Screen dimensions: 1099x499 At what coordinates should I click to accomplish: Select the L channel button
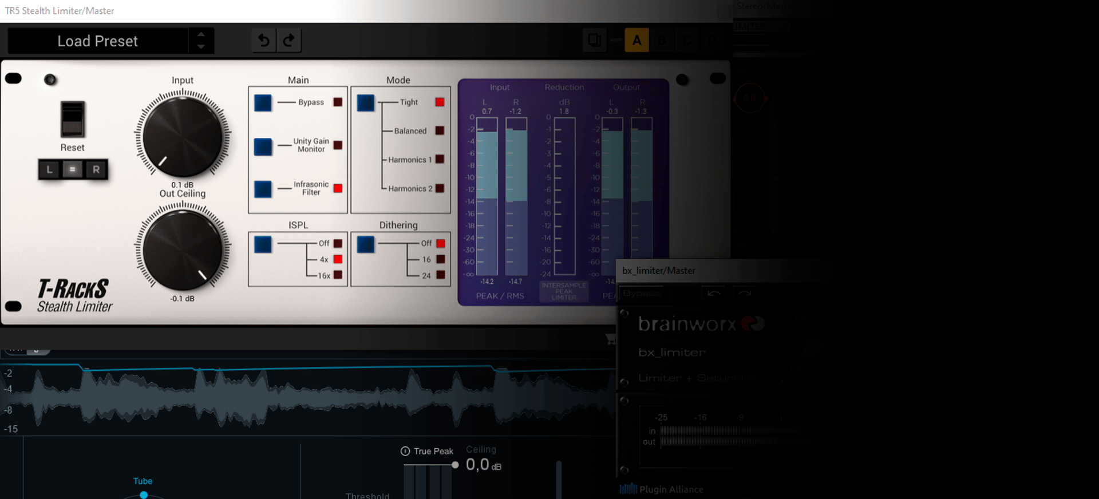(50, 169)
